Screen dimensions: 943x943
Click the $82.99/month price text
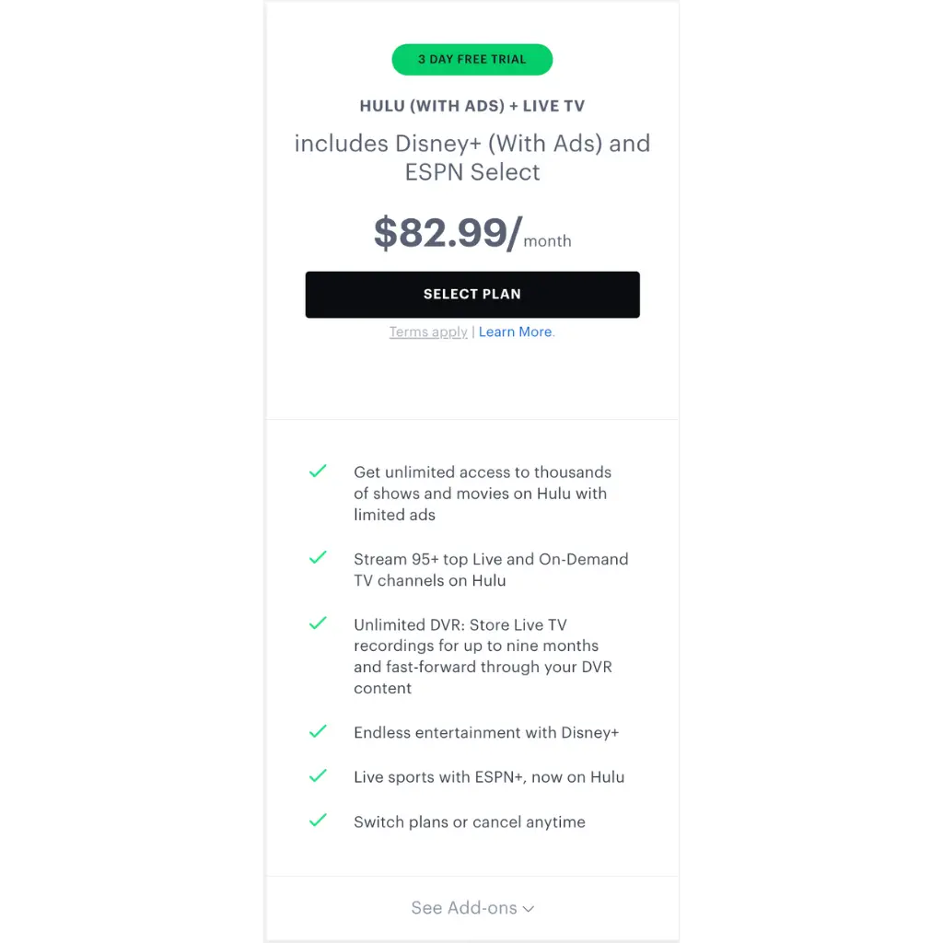pos(471,234)
